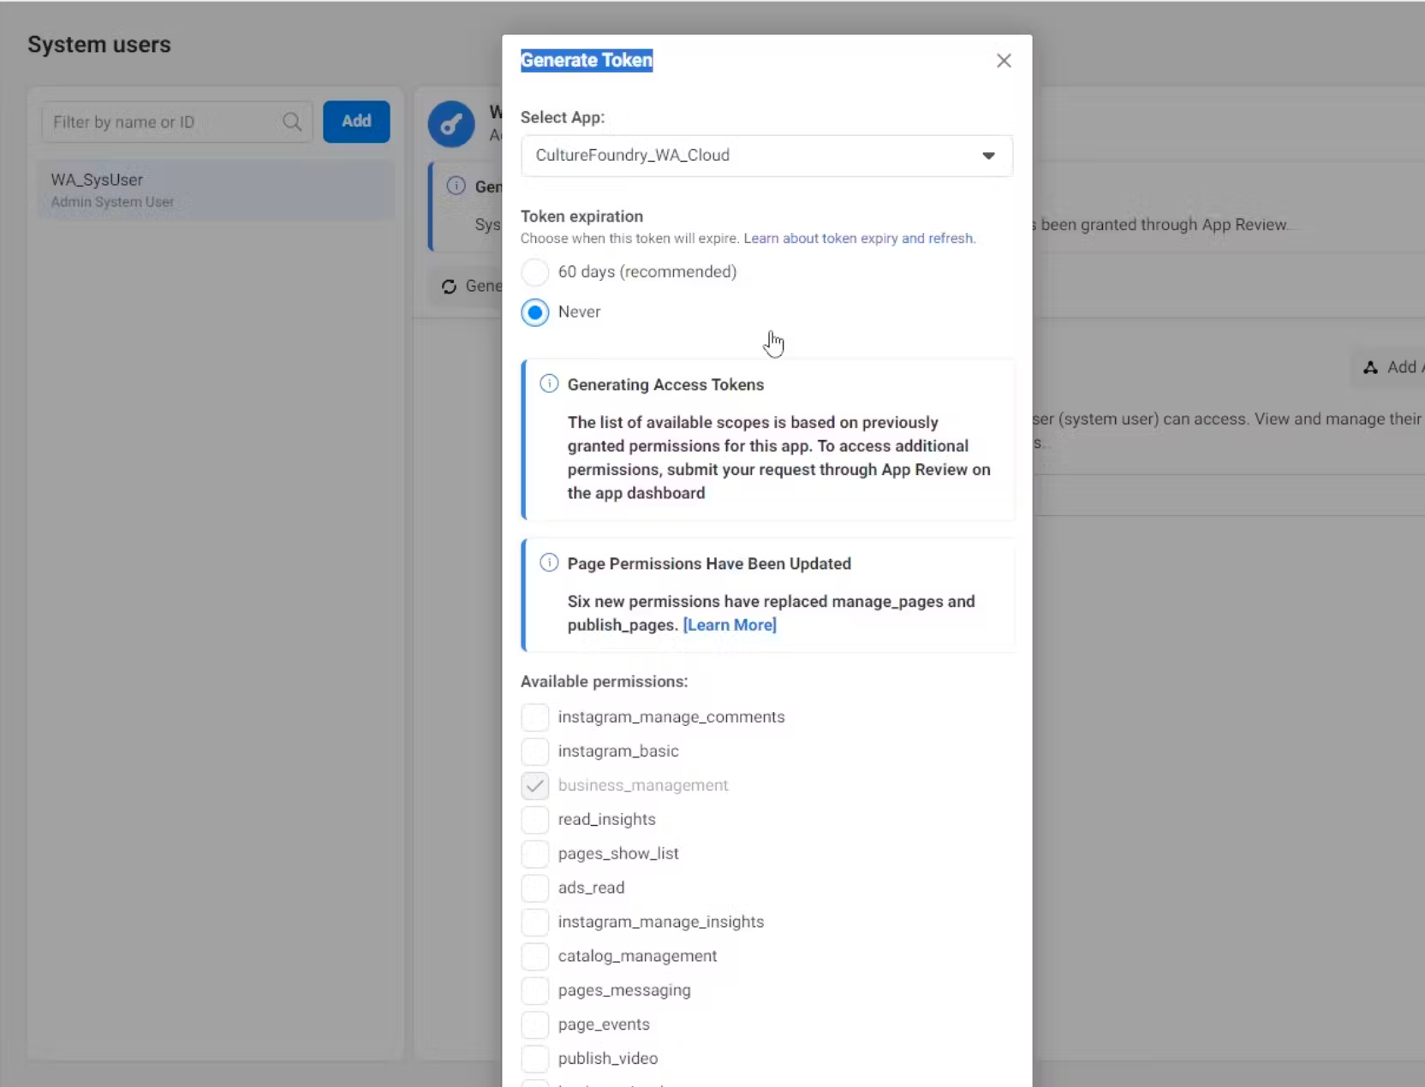Viewport: 1425px width, 1087px height.
Task: Open the [Learn More] page permissions link
Action: click(730, 625)
